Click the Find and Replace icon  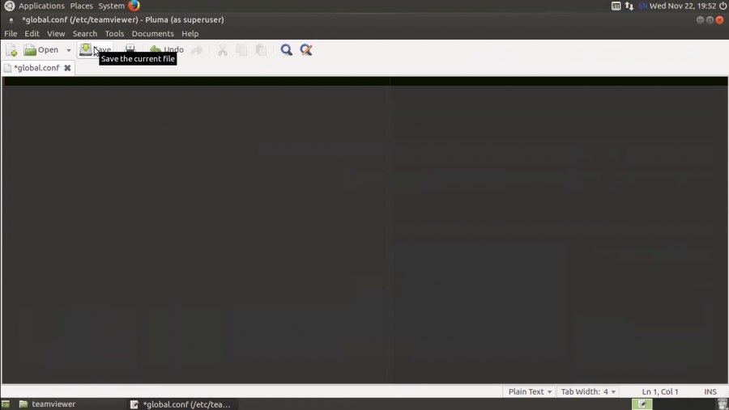pos(306,50)
